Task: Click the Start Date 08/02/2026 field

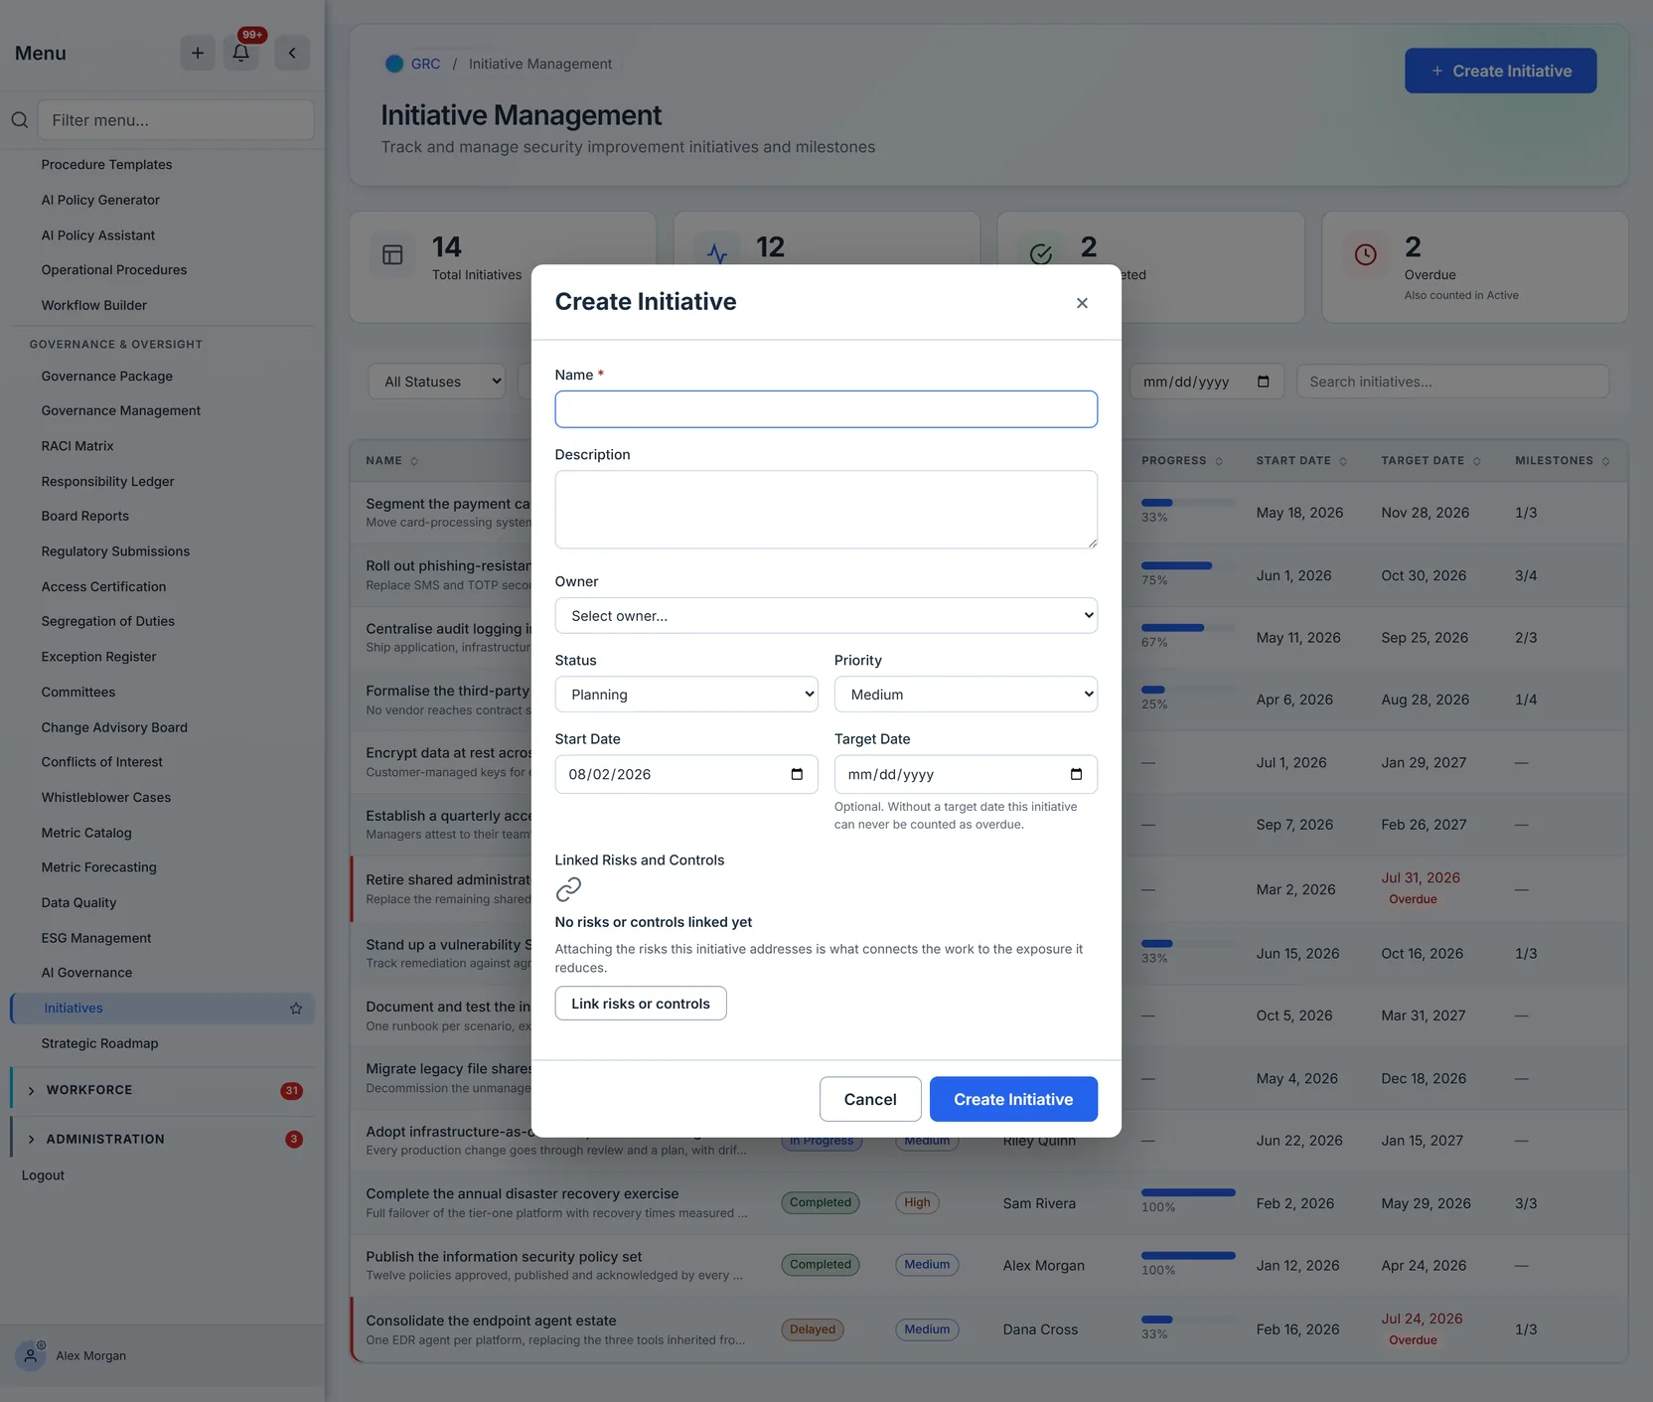Action: coord(686,774)
